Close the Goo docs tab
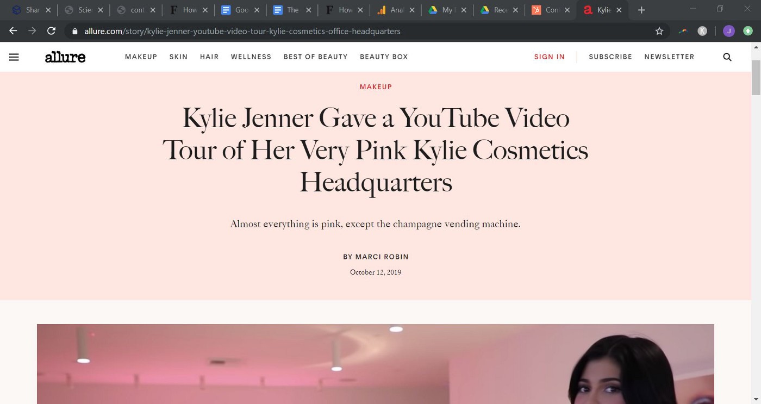This screenshot has height=404, width=761. tap(257, 10)
